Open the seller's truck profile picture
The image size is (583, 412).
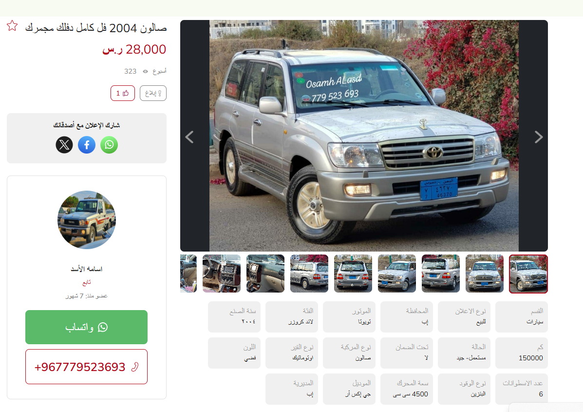(x=87, y=220)
